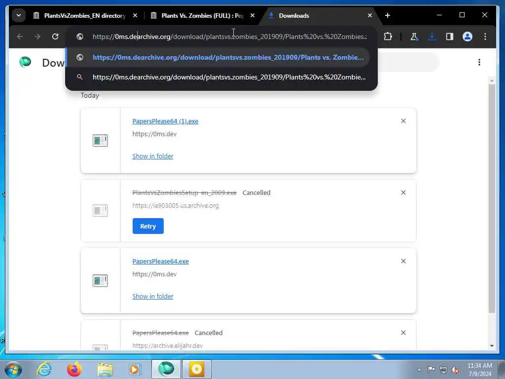Choose the search suggestion with magnifier icon
This screenshot has height=379, width=505.
(217, 77)
